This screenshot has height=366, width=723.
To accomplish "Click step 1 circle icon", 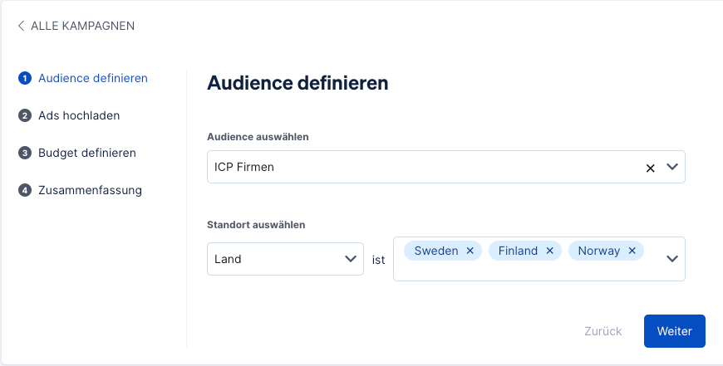I will click(x=25, y=79).
